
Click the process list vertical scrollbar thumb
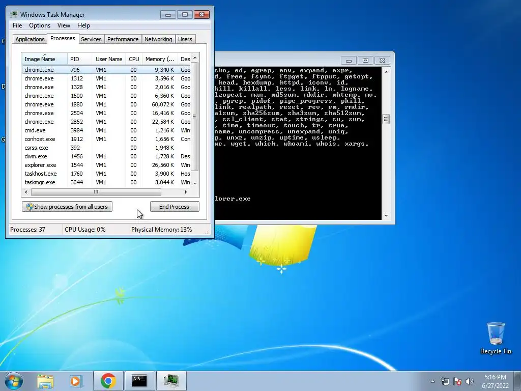coord(195,117)
